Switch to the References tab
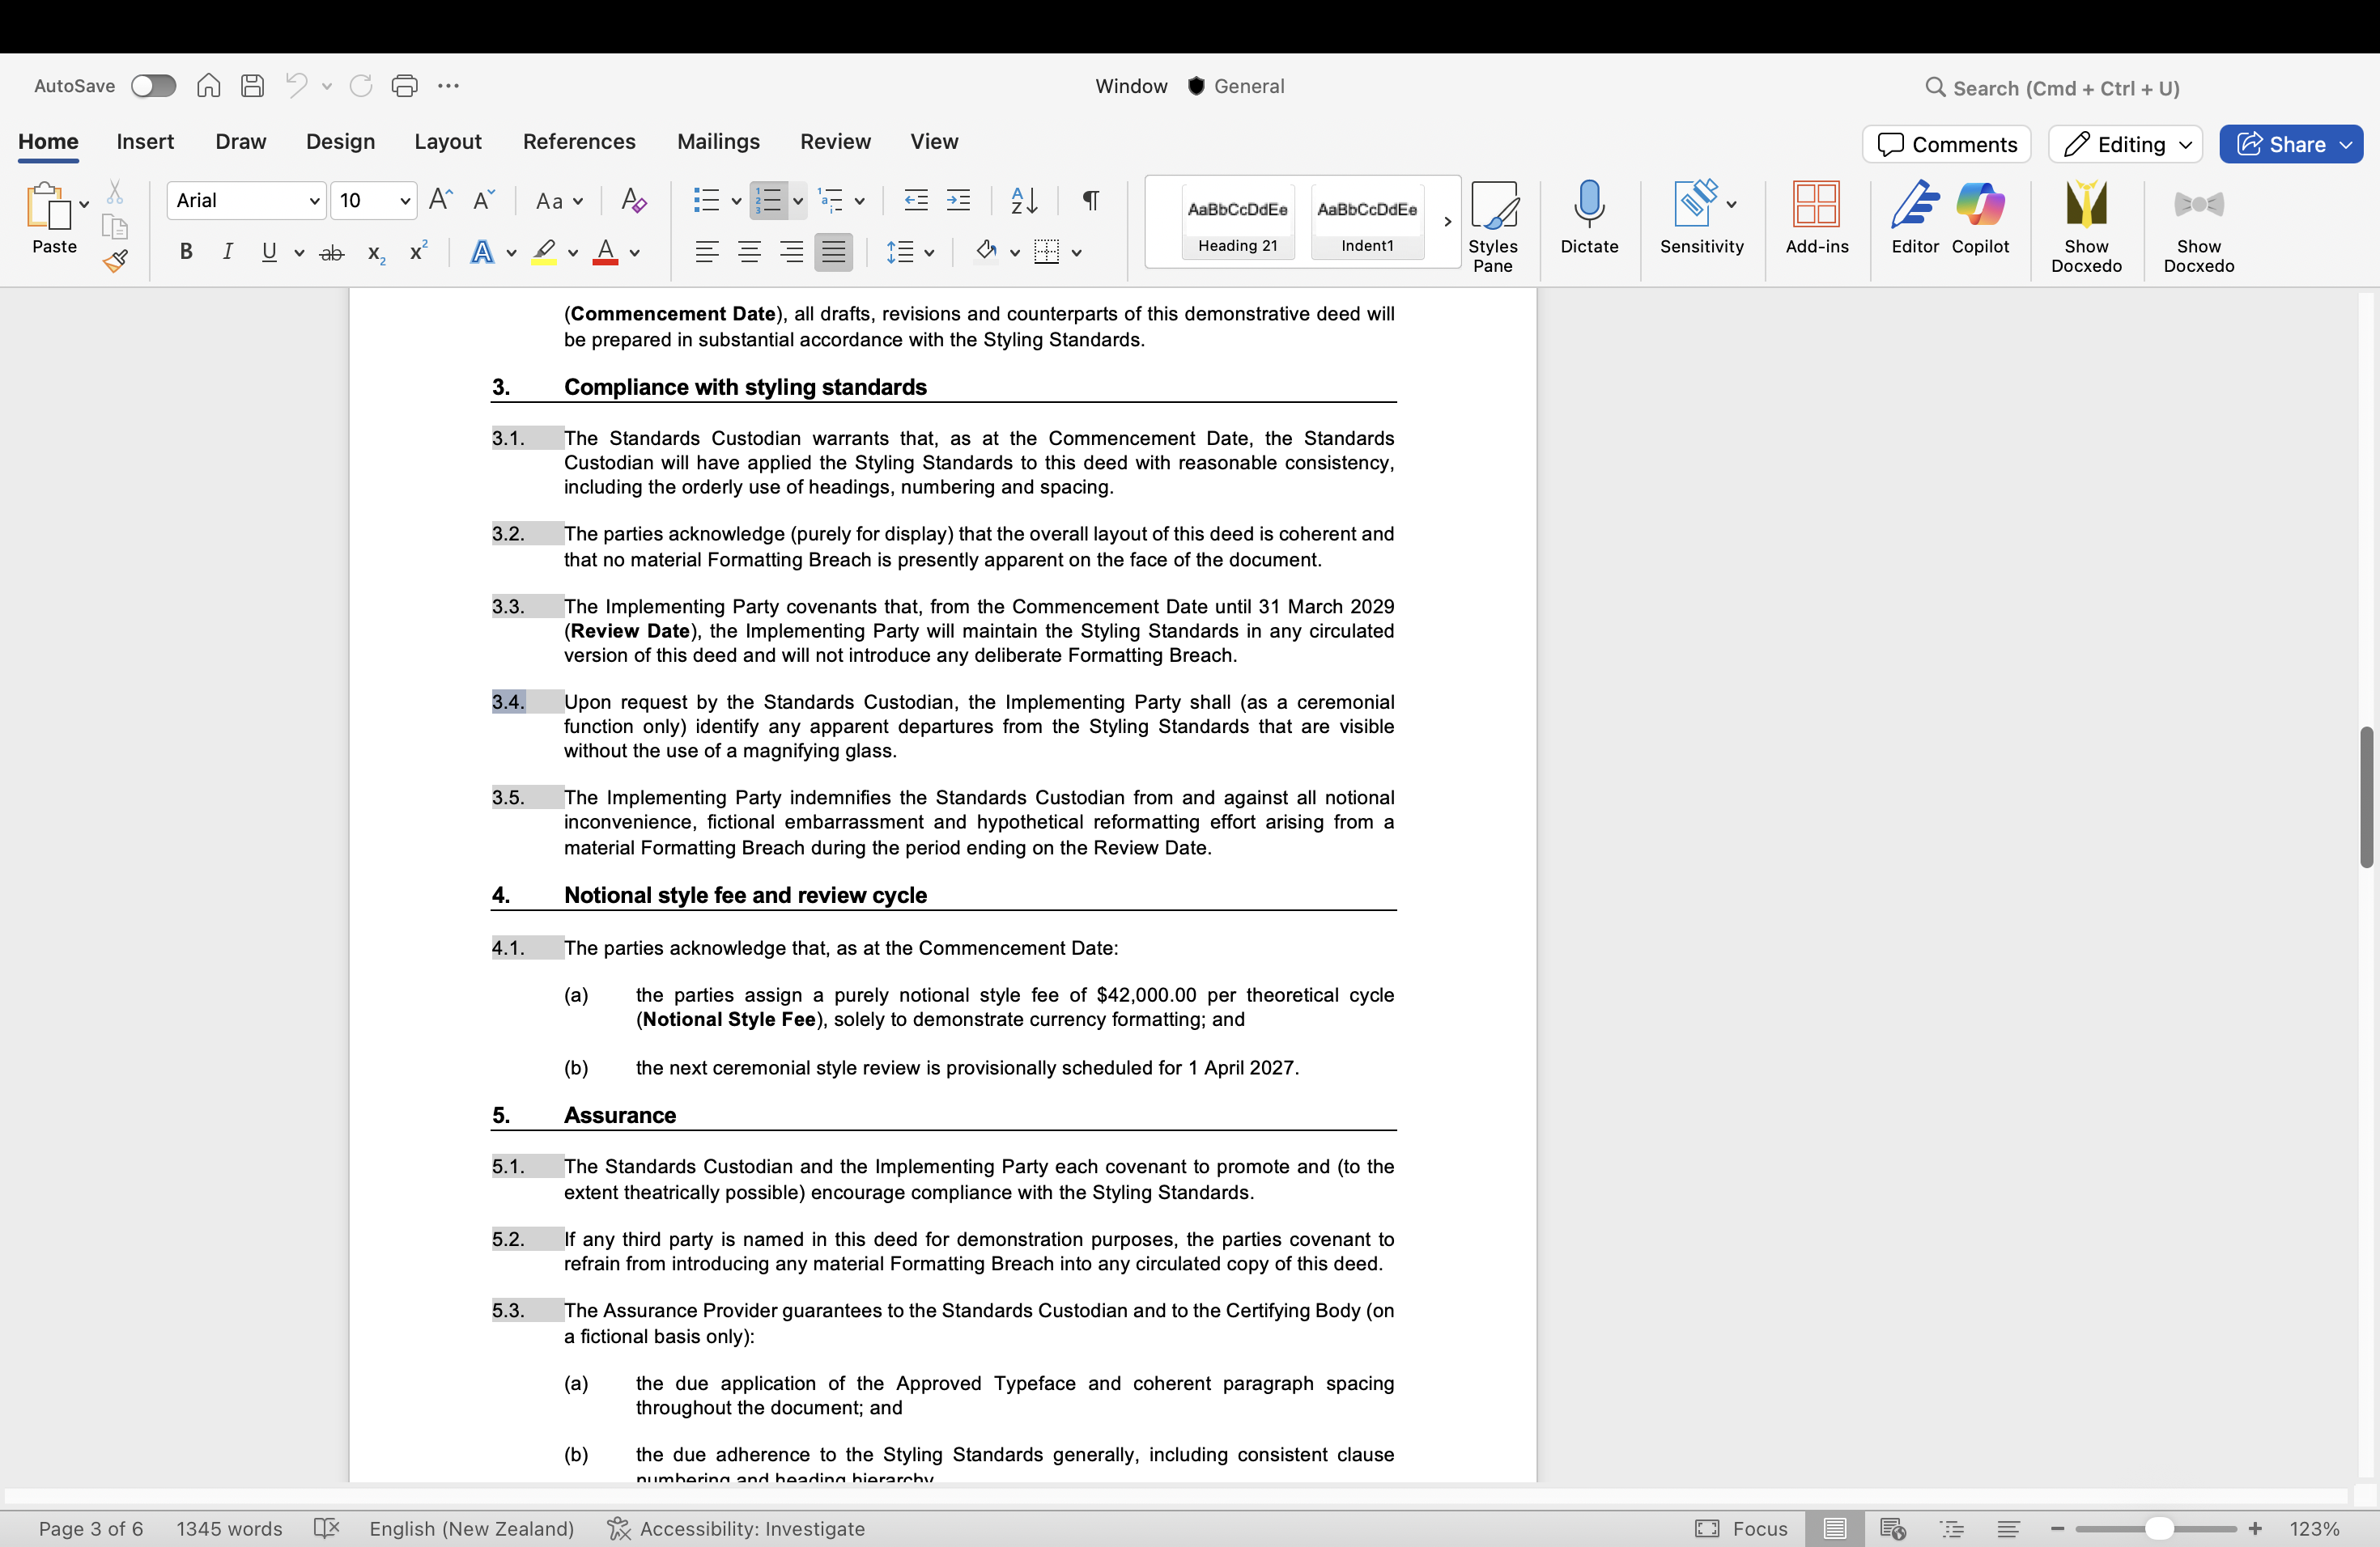The height and width of the screenshot is (1547, 2380). click(579, 142)
